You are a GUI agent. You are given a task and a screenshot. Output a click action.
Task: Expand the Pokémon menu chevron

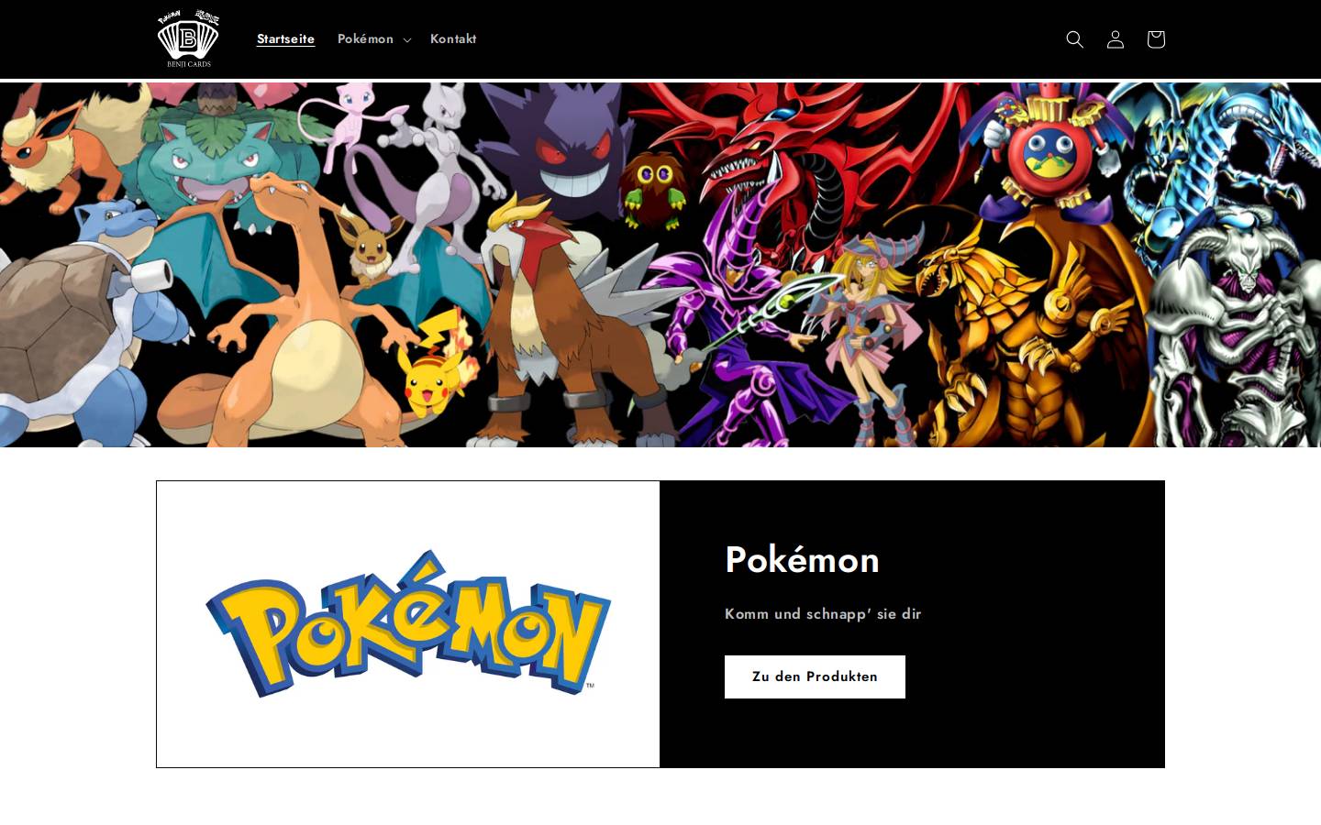[x=406, y=39]
